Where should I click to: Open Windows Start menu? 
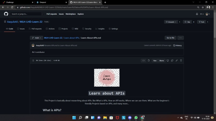[x=74, y=118]
